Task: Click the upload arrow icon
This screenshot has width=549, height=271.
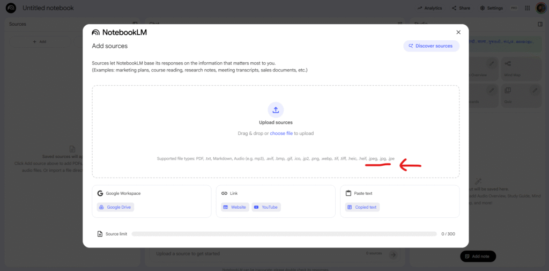Action: (276, 110)
